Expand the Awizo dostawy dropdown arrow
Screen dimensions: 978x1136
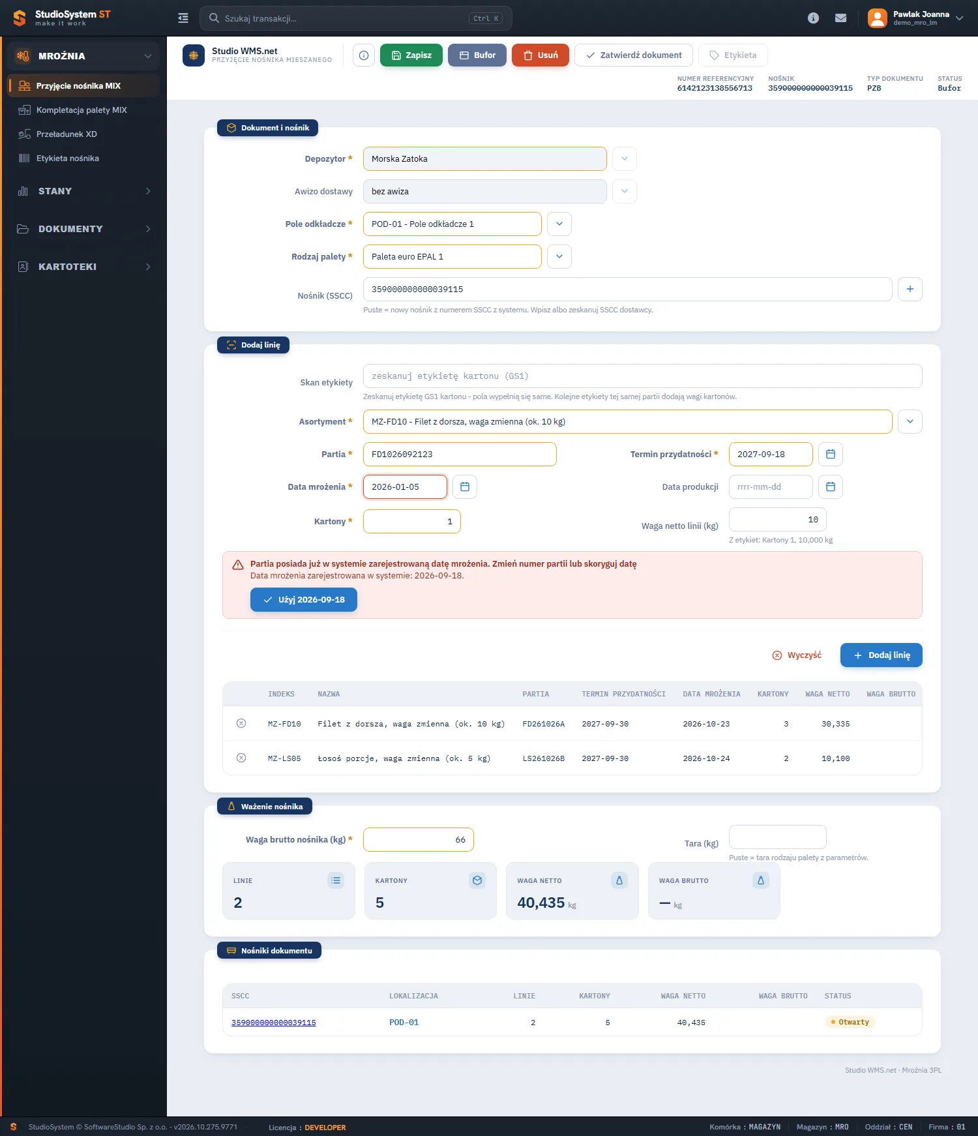tap(625, 192)
